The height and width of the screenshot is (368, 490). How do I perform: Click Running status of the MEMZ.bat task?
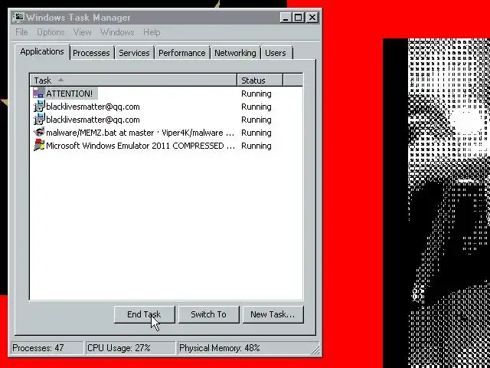[256, 133]
